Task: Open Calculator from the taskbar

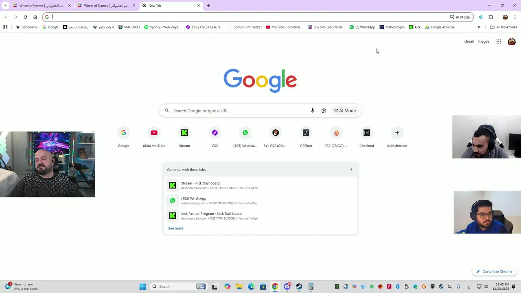Action: (x=311, y=286)
